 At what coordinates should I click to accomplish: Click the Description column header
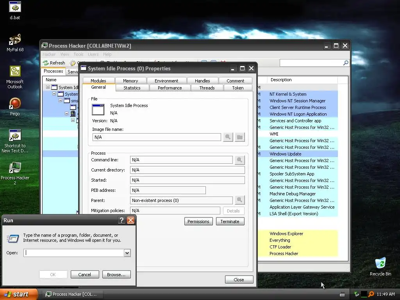pyautogui.click(x=302, y=80)
